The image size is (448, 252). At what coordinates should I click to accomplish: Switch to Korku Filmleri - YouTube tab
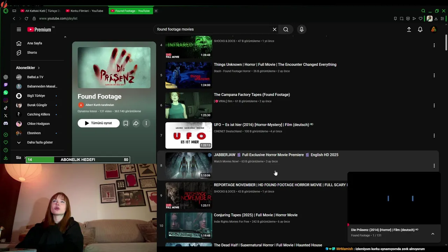[x=84, y=11]
